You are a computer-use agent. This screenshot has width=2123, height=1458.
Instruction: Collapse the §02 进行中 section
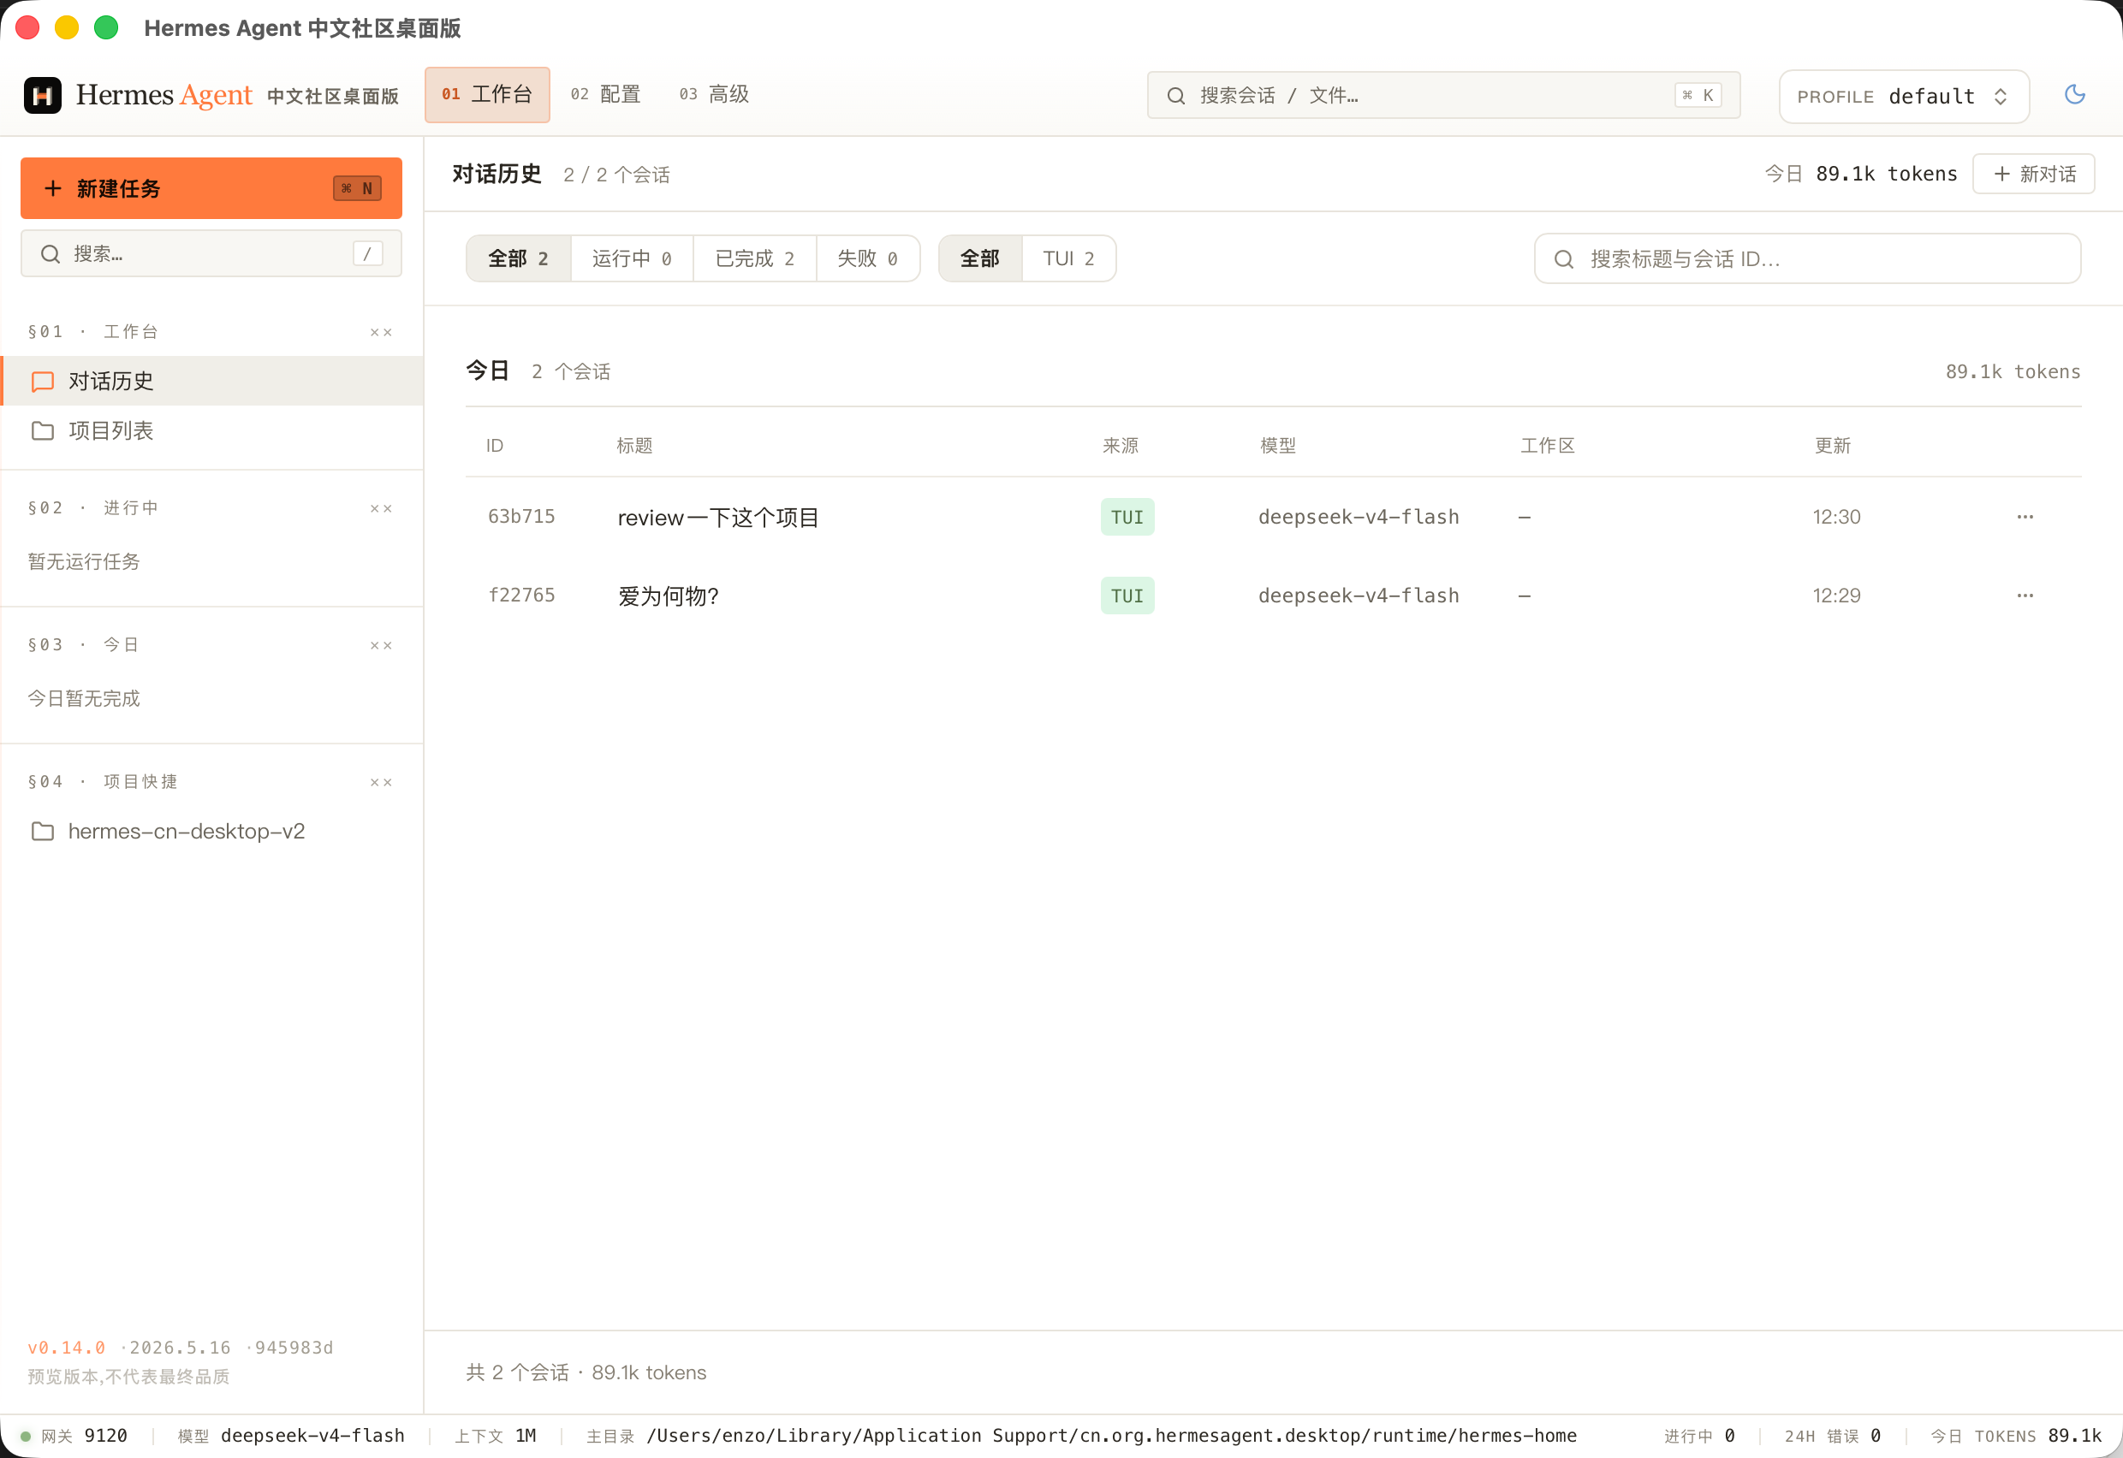[381, 509]
